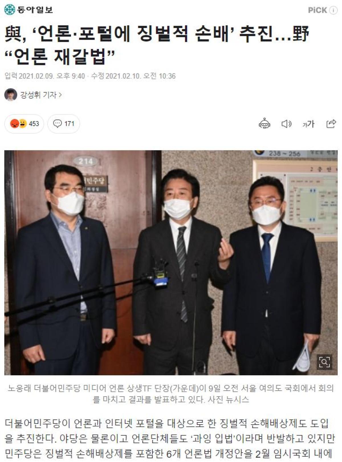Play article audio with speaker icon
The image size is (342, 462).
click(286, 124)
